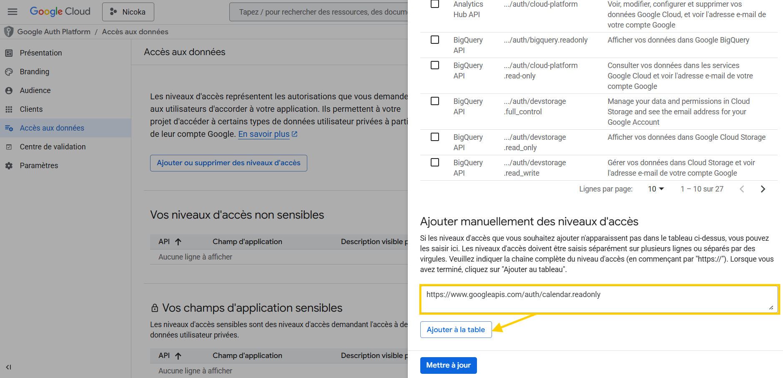The width and height of the screenshot is (783, 378).
Task: Click the scope URL text area
Action: pyautogui.click(x=599, y=299)
